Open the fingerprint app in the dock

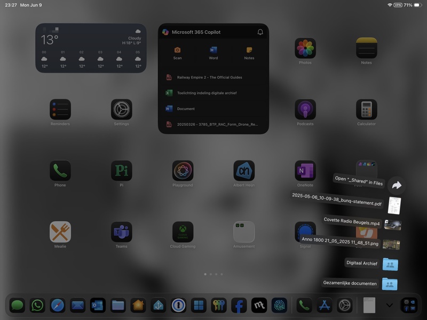(279, 305)
